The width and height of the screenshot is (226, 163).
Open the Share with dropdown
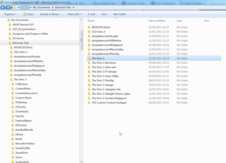74,14
